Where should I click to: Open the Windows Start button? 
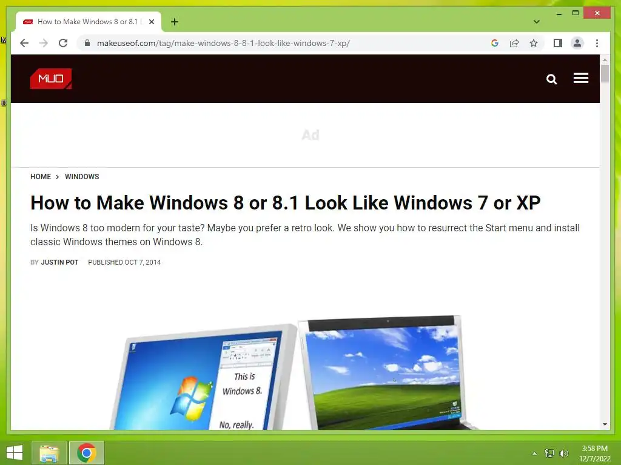click(15, 453)
